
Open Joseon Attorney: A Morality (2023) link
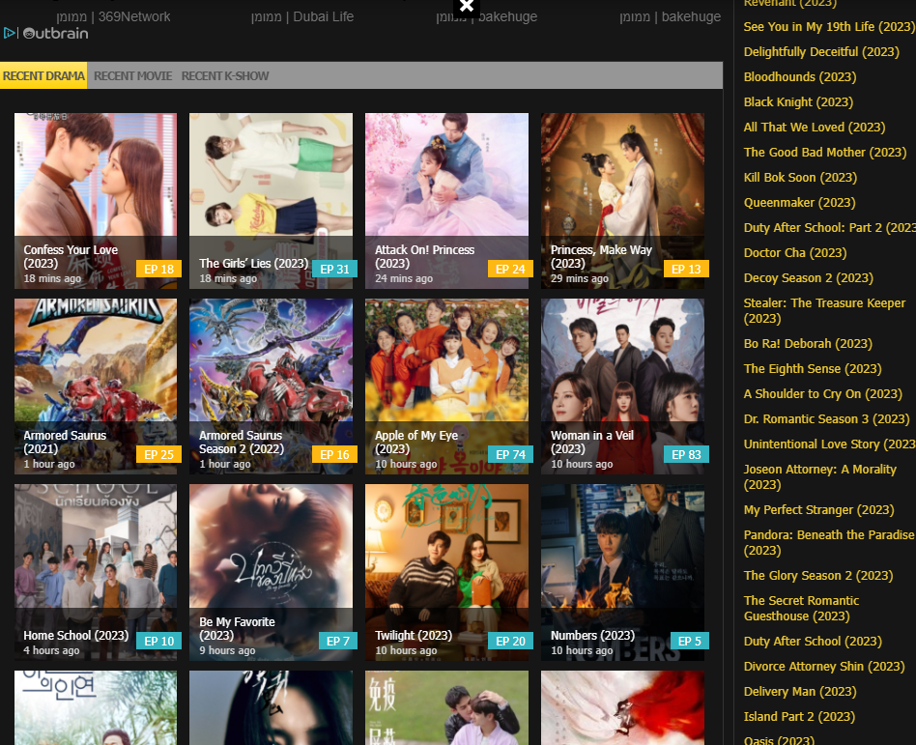click(820, 476)
